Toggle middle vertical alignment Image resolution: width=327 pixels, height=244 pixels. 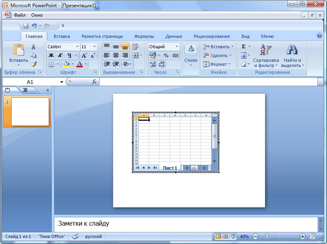pos(116,46)
